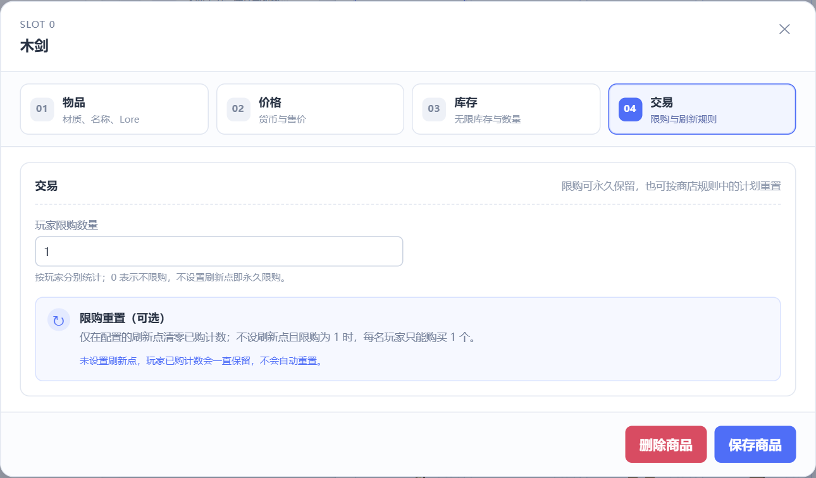The height and width of the screenshot is (478, 816).
Task: Click the 04 step number badge
Action: click(x=630, y=109)
